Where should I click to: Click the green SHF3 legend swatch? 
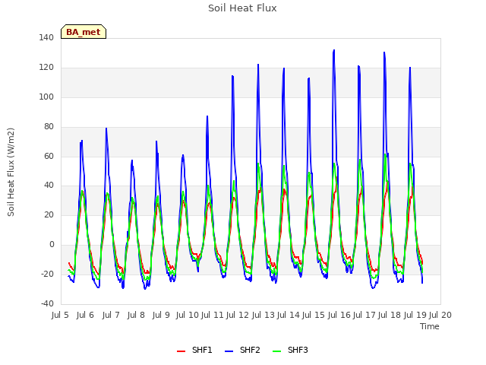(x=276, y=351)
